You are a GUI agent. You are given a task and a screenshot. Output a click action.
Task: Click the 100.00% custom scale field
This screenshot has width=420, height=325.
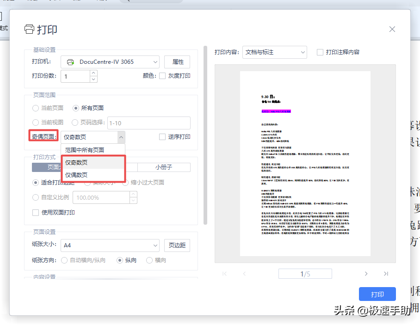coord(101,197)
